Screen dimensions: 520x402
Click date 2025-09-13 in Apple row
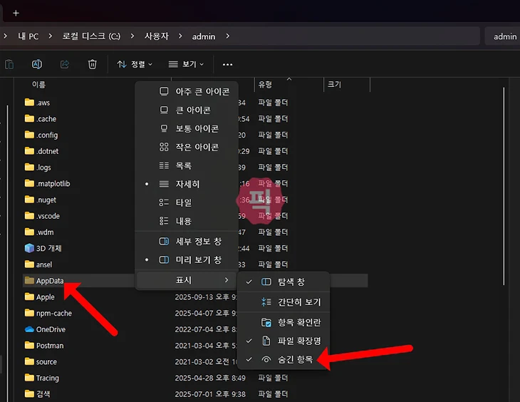point(206,297)
